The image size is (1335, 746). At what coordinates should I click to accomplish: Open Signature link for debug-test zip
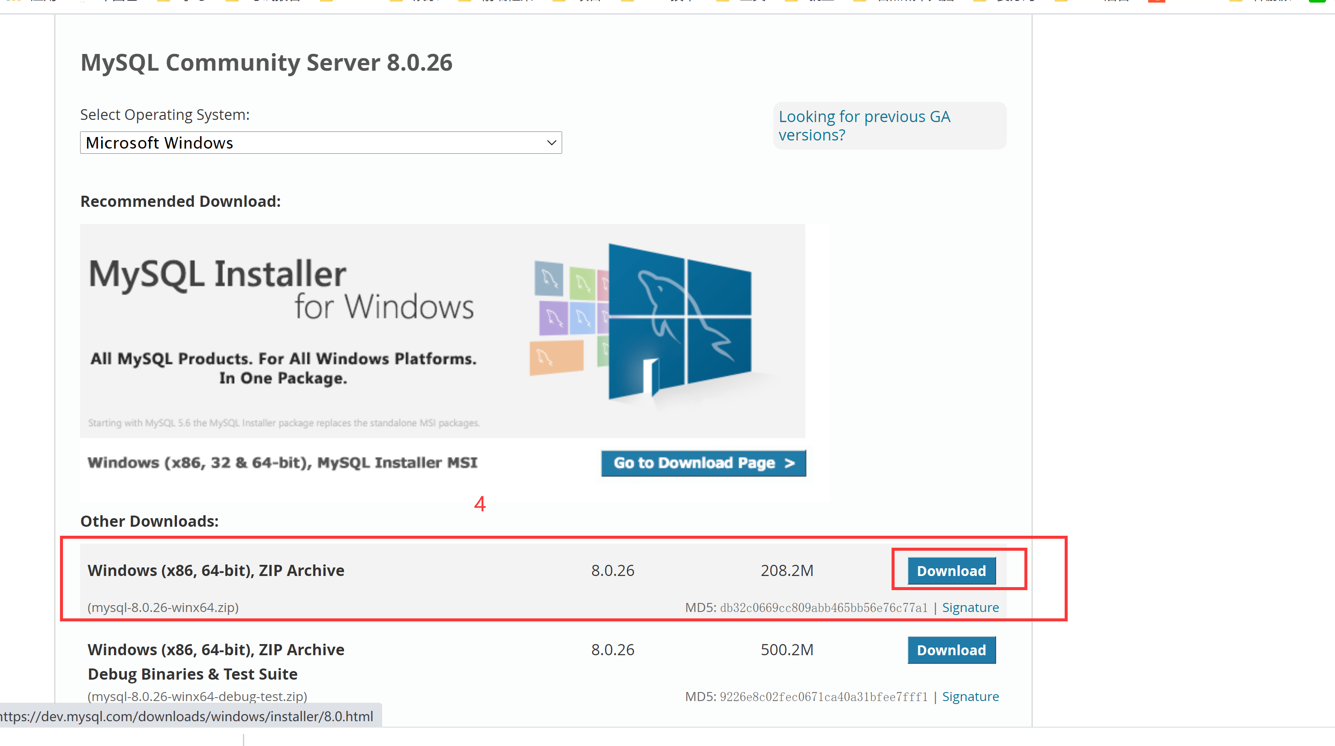coord(970,696)
